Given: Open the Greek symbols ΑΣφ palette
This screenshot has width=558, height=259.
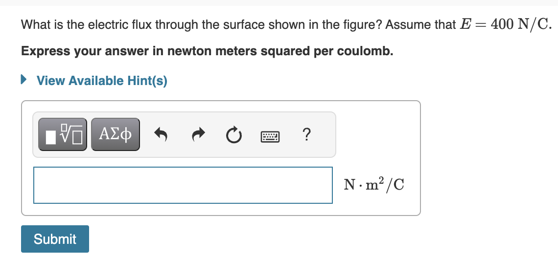Looking at the screenshot, I should click(115, 134).
